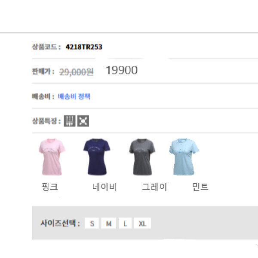Select size M
This screenshot has height=258, width=258.
coord(108,223)
